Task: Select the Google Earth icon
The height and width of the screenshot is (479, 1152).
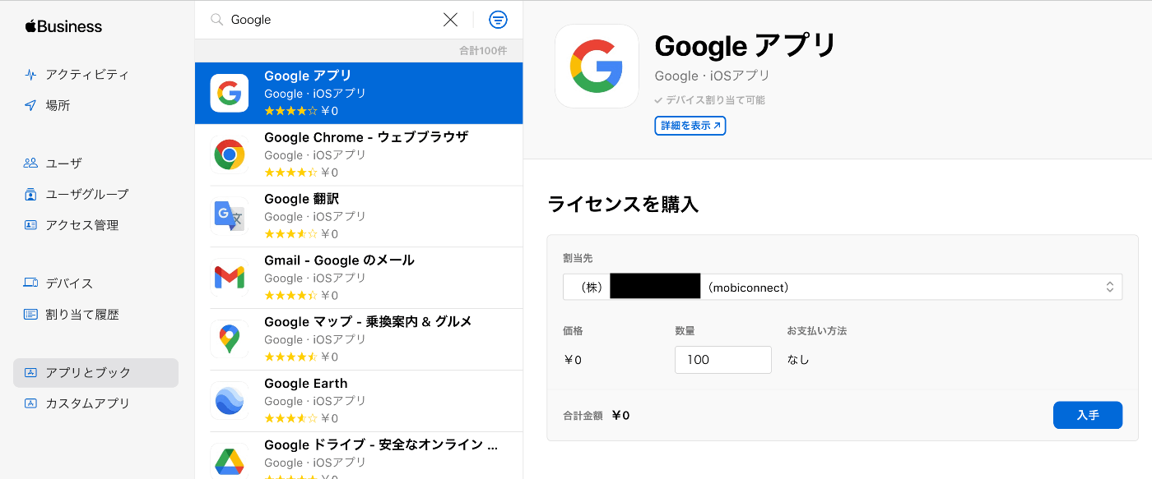Action: point(230,400)
